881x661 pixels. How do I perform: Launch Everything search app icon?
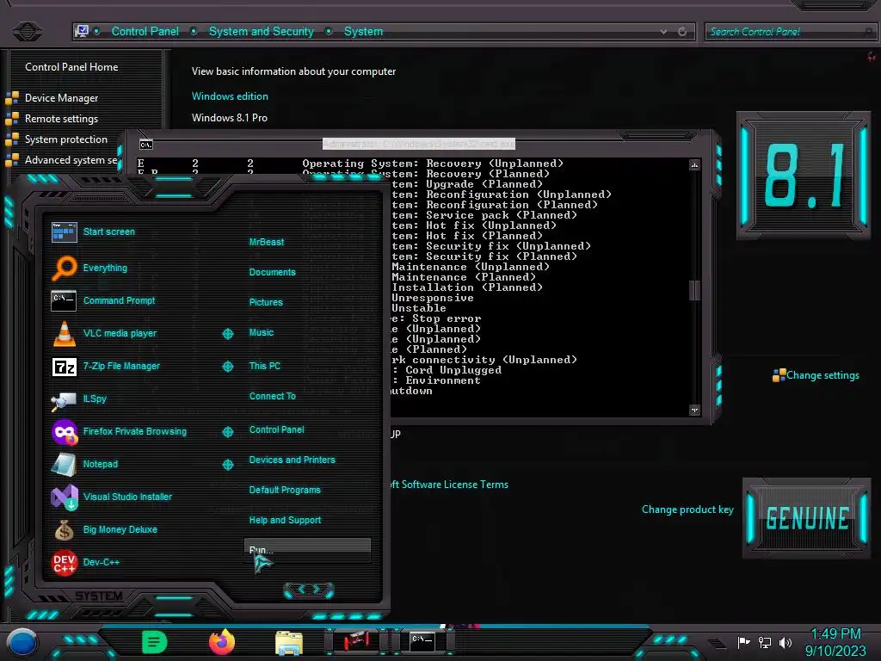65,269
